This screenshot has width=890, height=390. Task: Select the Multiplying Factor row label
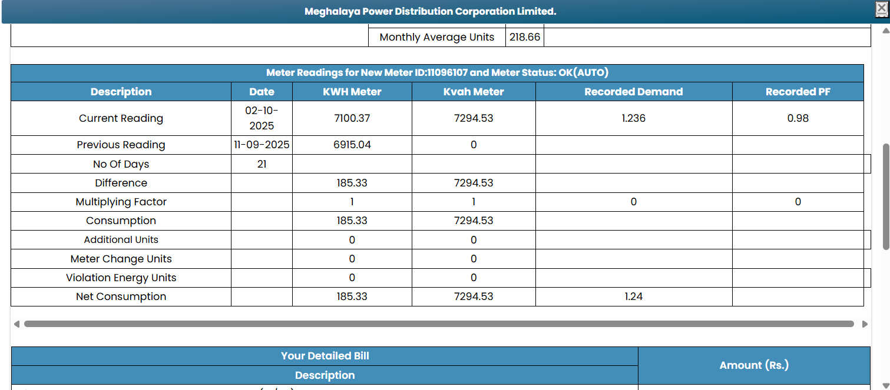click(x=121, y=202)
